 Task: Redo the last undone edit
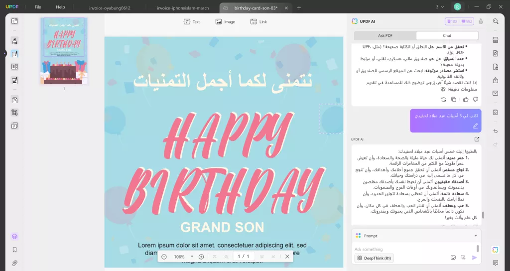coord(496,144)
